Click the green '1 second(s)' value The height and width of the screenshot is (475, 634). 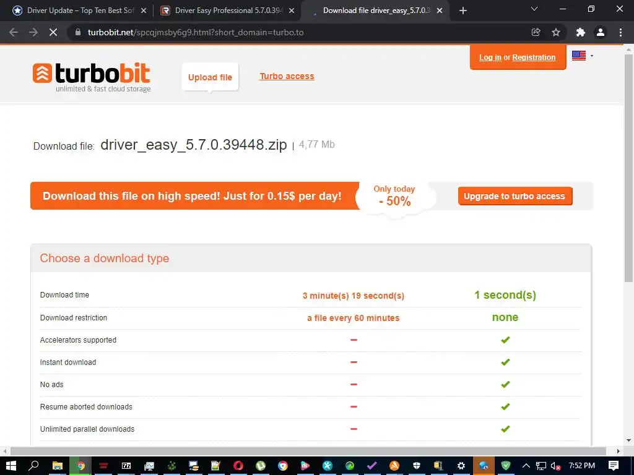click(505, 295)
